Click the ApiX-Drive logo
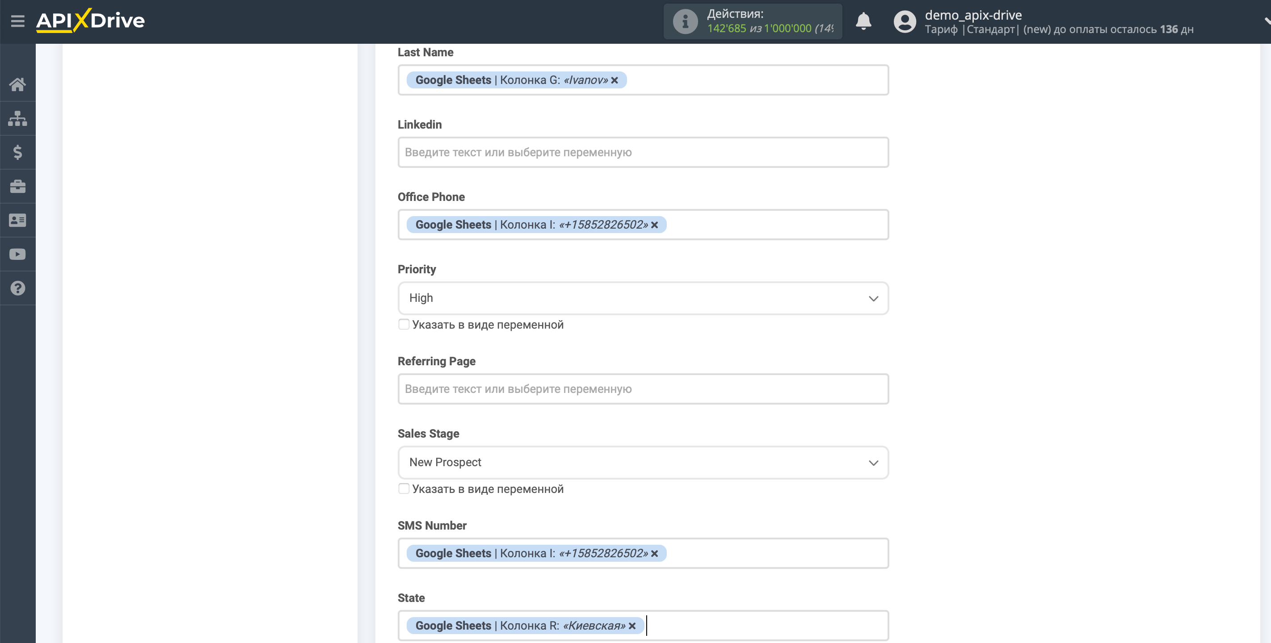Viewport: 1271px width, 643px height. click(90, 21)
